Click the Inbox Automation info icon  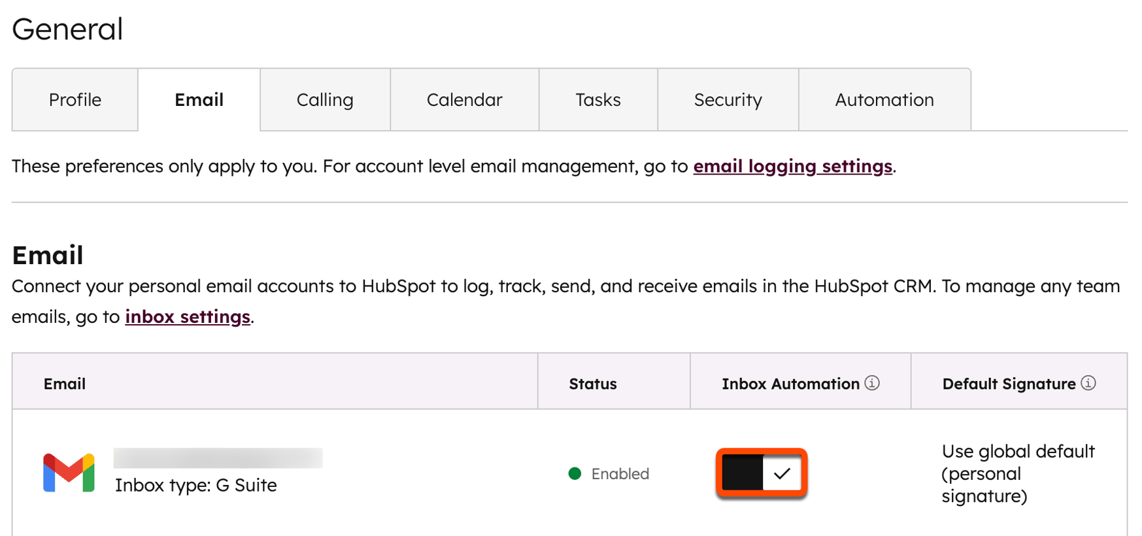tap(873, 384)
